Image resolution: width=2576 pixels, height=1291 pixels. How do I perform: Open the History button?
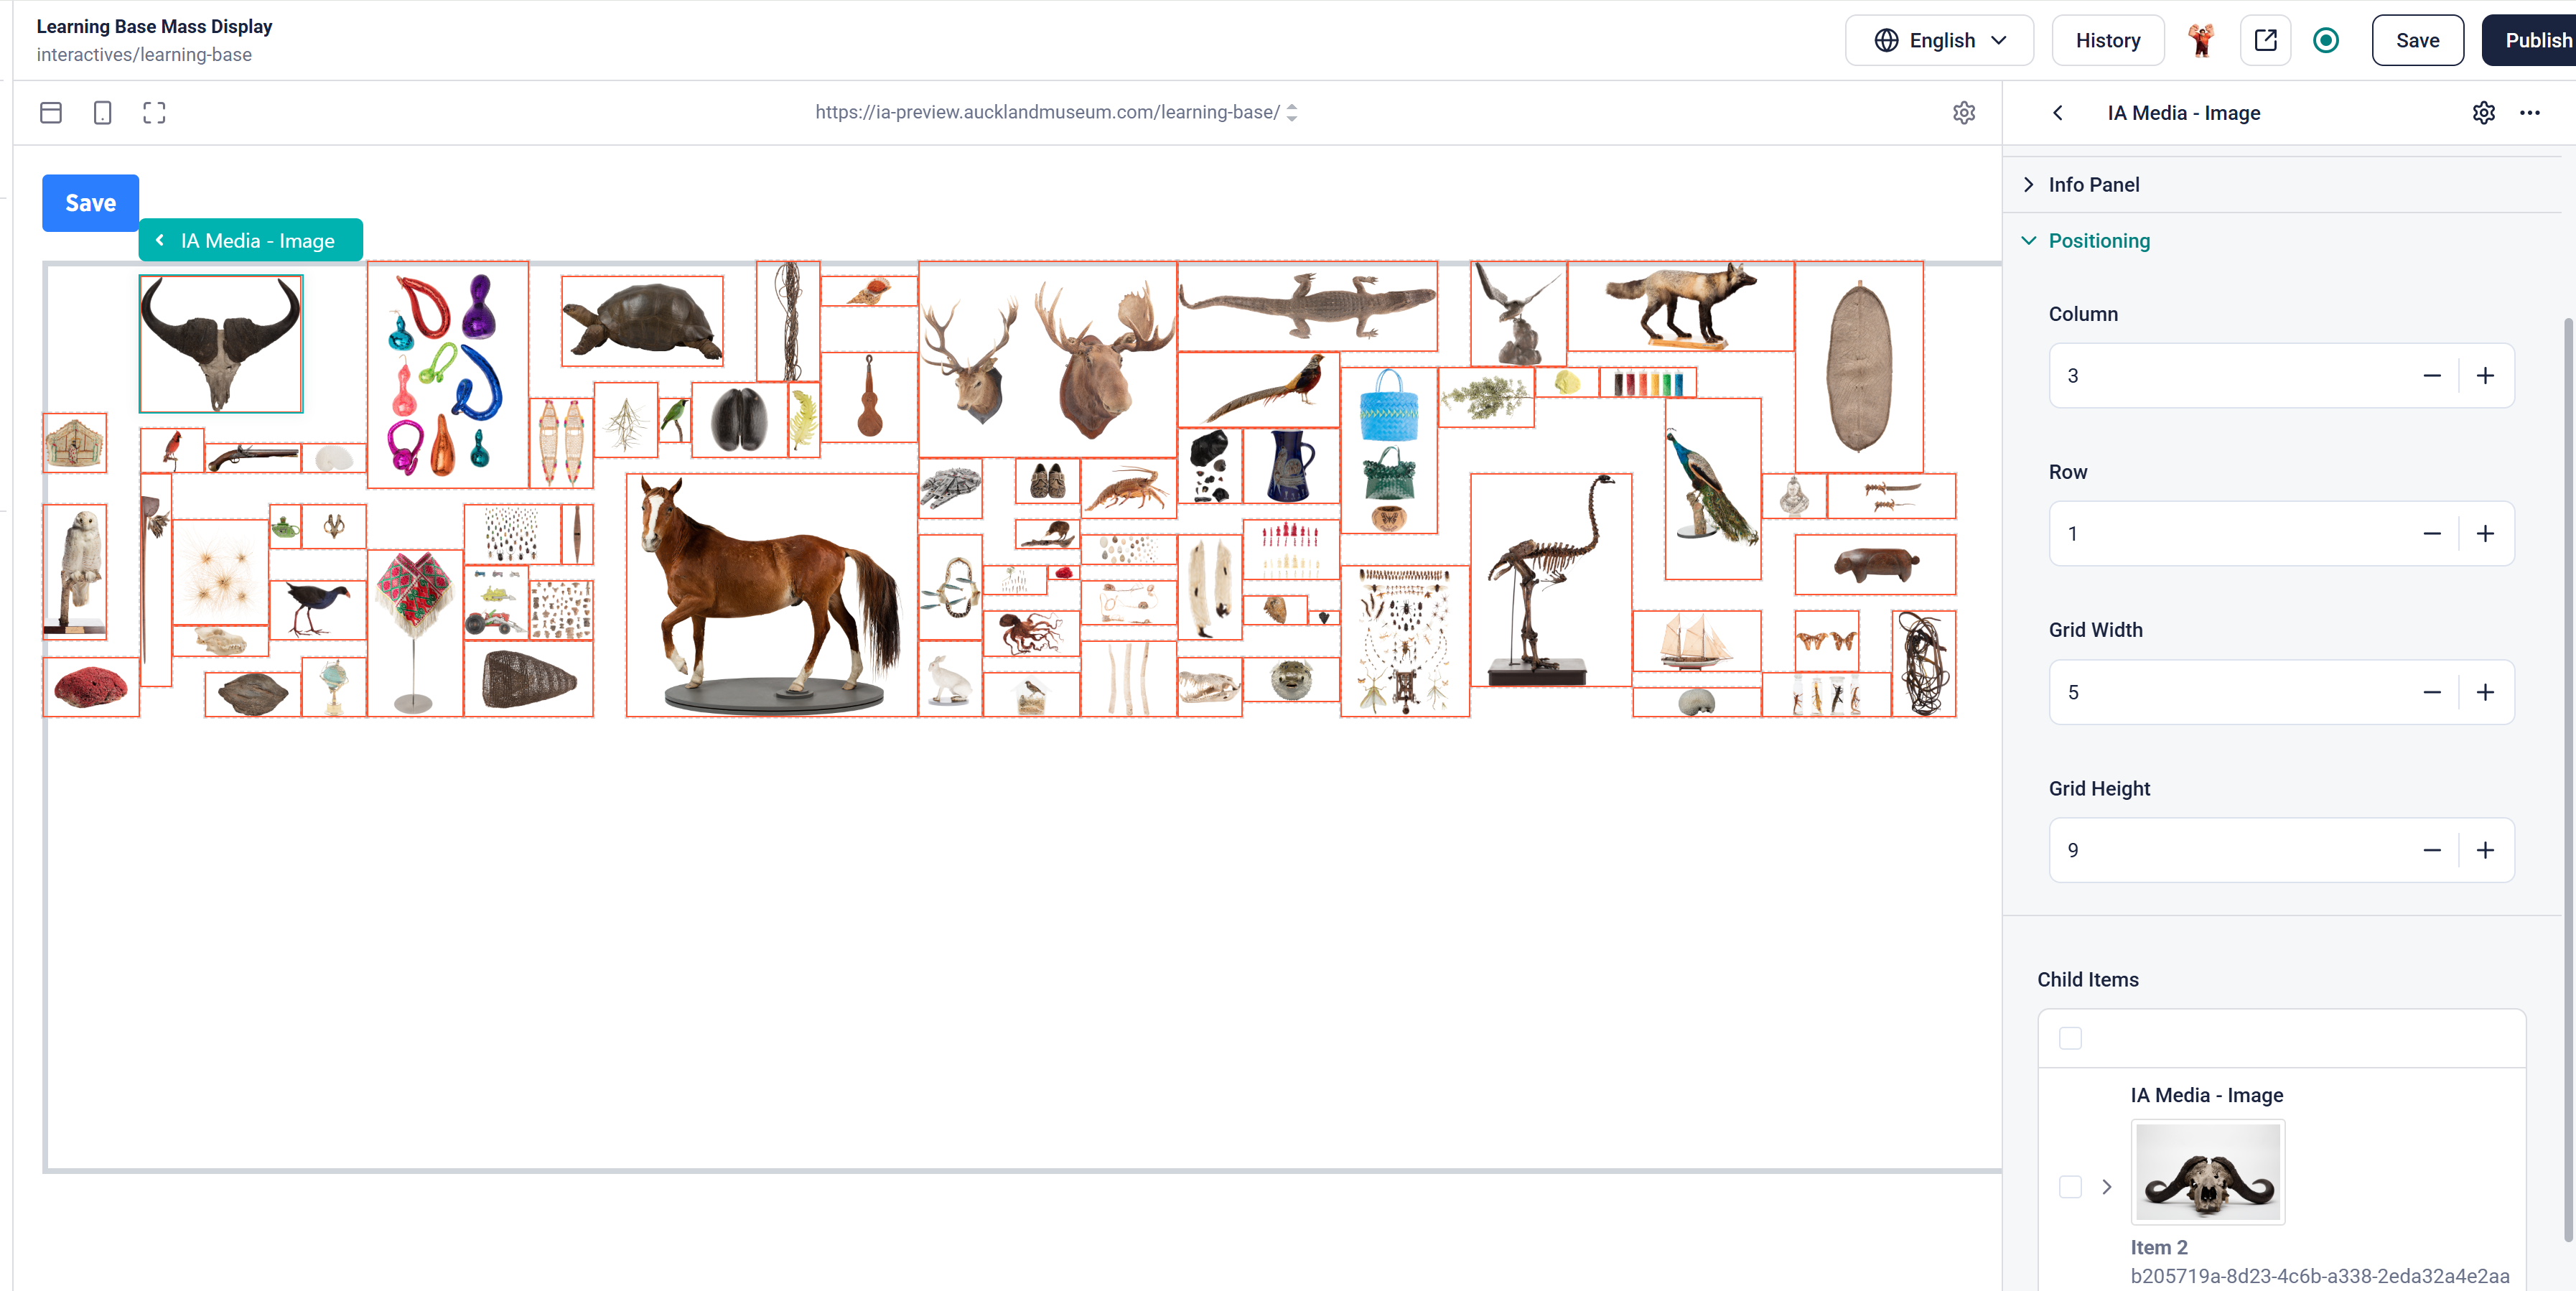click(x=2107, y=40)
